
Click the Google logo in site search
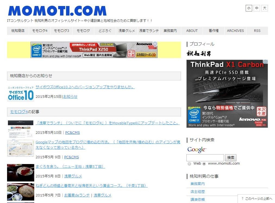click(197, 150)
